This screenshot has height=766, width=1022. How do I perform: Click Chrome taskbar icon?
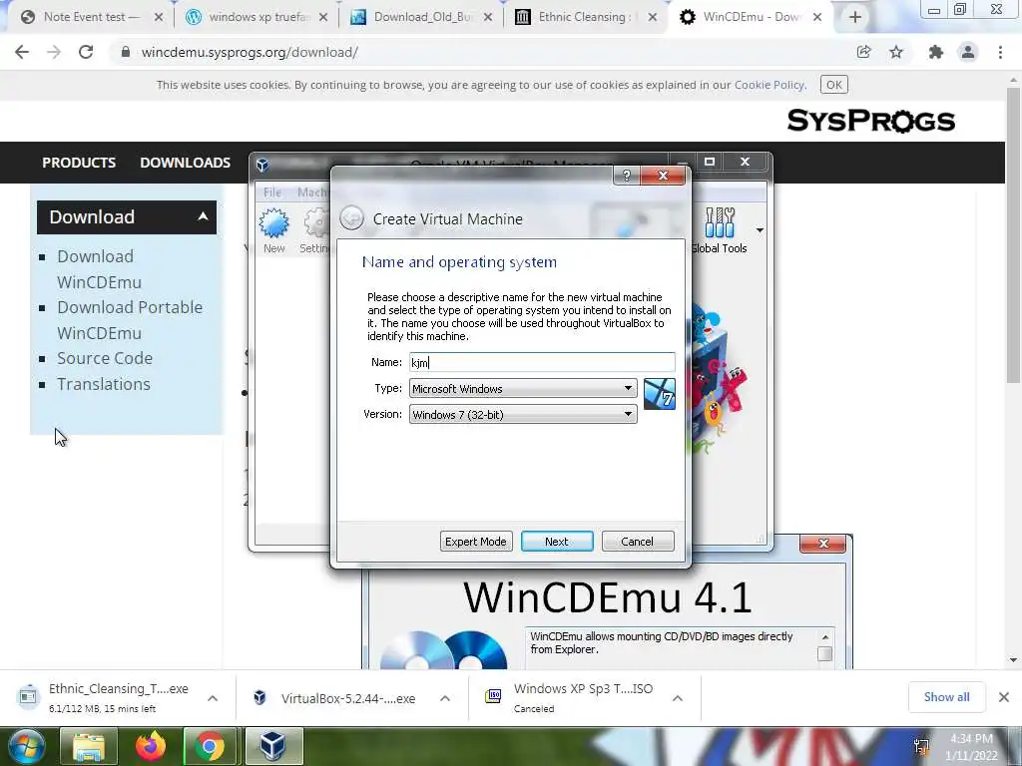[x=210, y=746]
